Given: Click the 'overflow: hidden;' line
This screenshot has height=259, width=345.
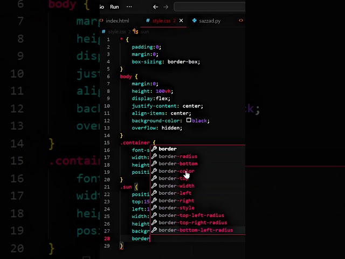Looking at the screenshot, I should 157,128.
